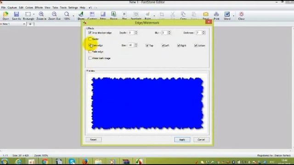The width and height of the screenshot is (294, 165).
Task: Enable the Fade edge checkbox
Action: [x=90, y=52]
